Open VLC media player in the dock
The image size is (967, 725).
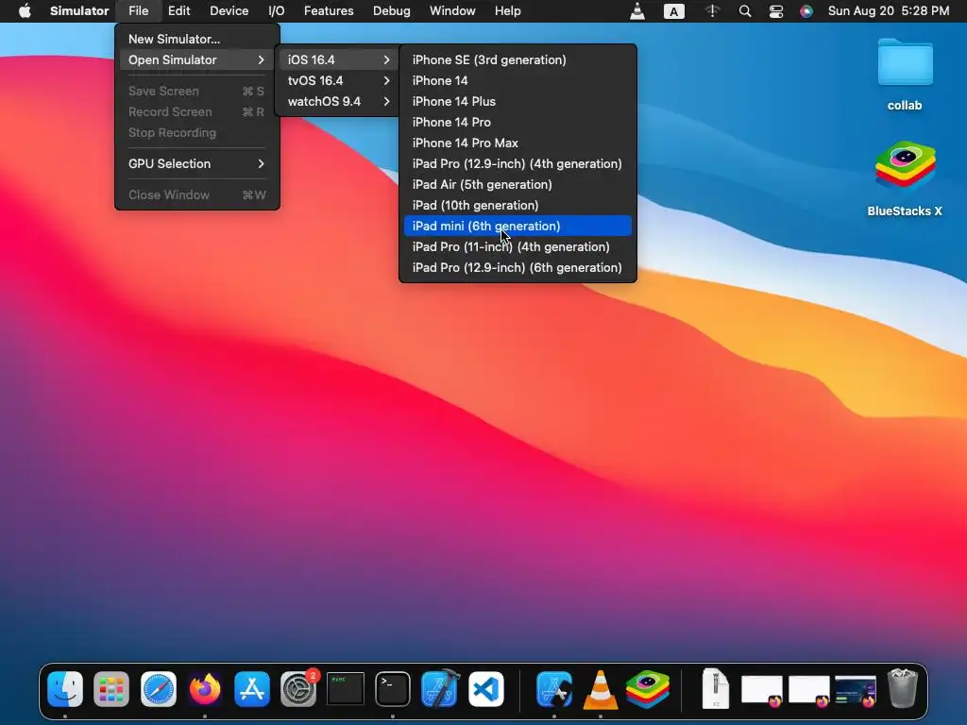[600, 688]
